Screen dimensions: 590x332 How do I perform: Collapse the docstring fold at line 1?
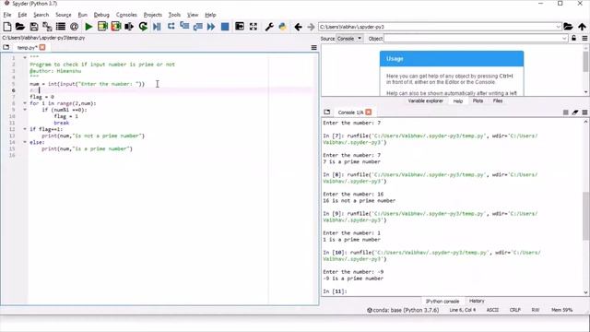coord(25,57)
